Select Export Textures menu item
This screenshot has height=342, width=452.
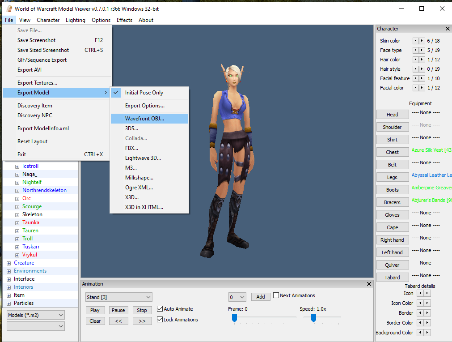tap(57, 83)
